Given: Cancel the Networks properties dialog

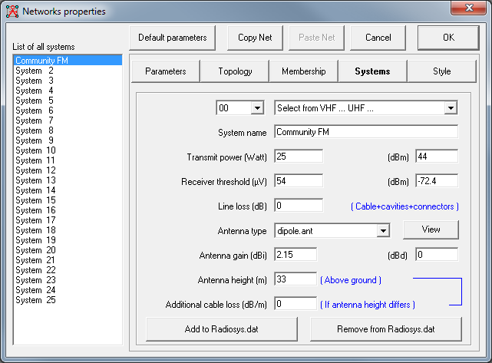Looking at the screenshot, I should point(378,38).
